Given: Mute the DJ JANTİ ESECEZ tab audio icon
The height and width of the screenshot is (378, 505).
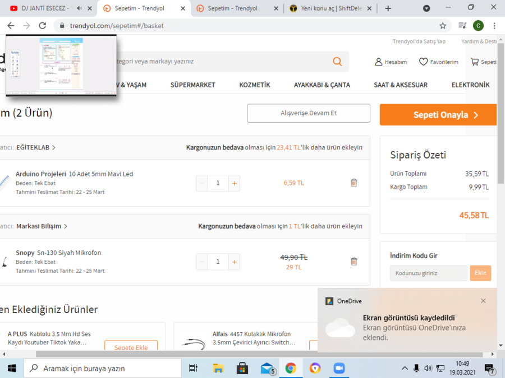Looking at the screenshot, I should point(79,8).
